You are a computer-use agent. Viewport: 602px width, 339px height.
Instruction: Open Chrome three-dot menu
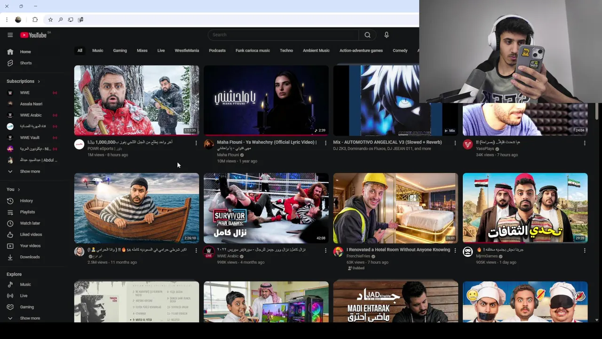pyautogui.click(x=7, y=20)
